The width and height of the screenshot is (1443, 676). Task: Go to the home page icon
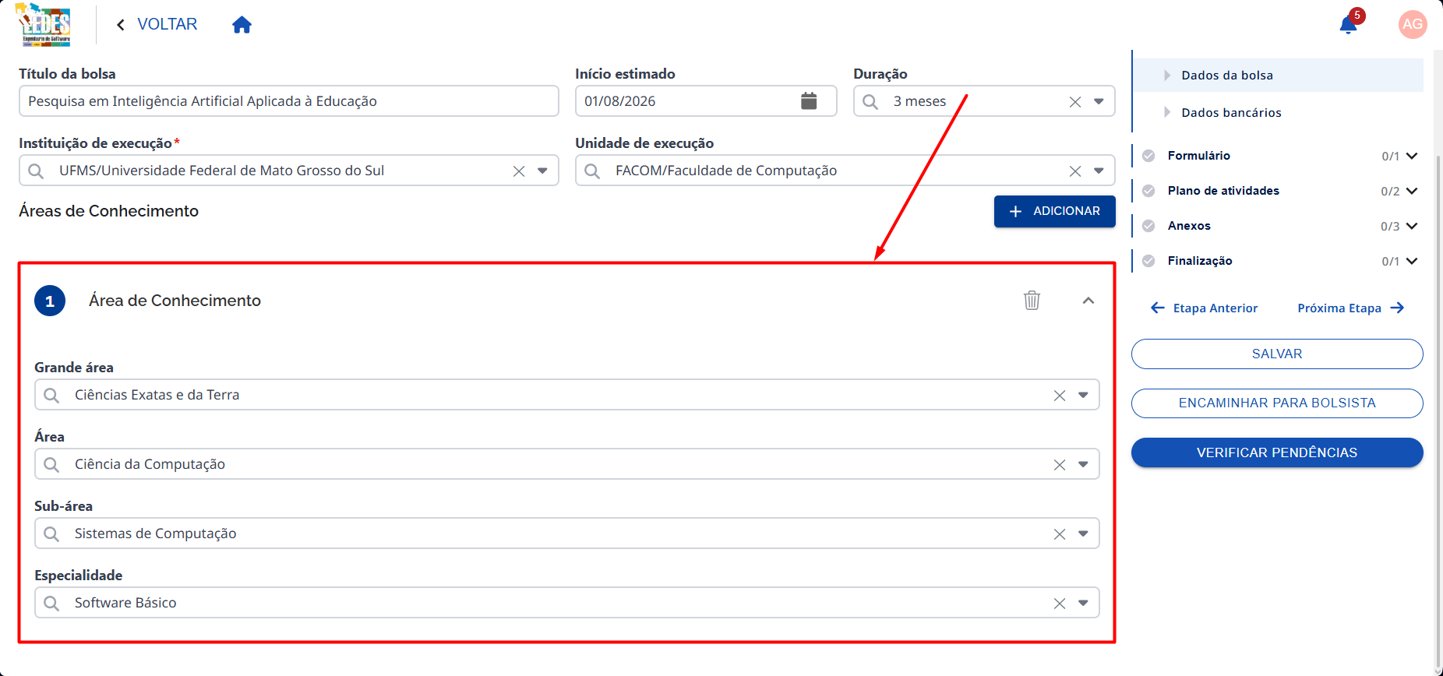point(242,25)
